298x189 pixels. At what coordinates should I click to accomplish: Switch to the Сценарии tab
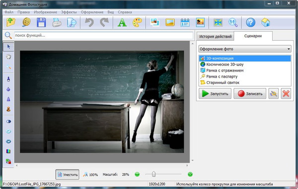pos(253,36)
